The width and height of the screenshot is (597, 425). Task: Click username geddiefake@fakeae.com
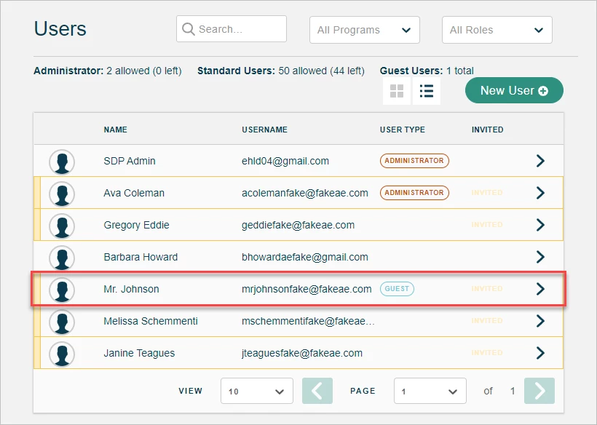click(x=298, y=226)
